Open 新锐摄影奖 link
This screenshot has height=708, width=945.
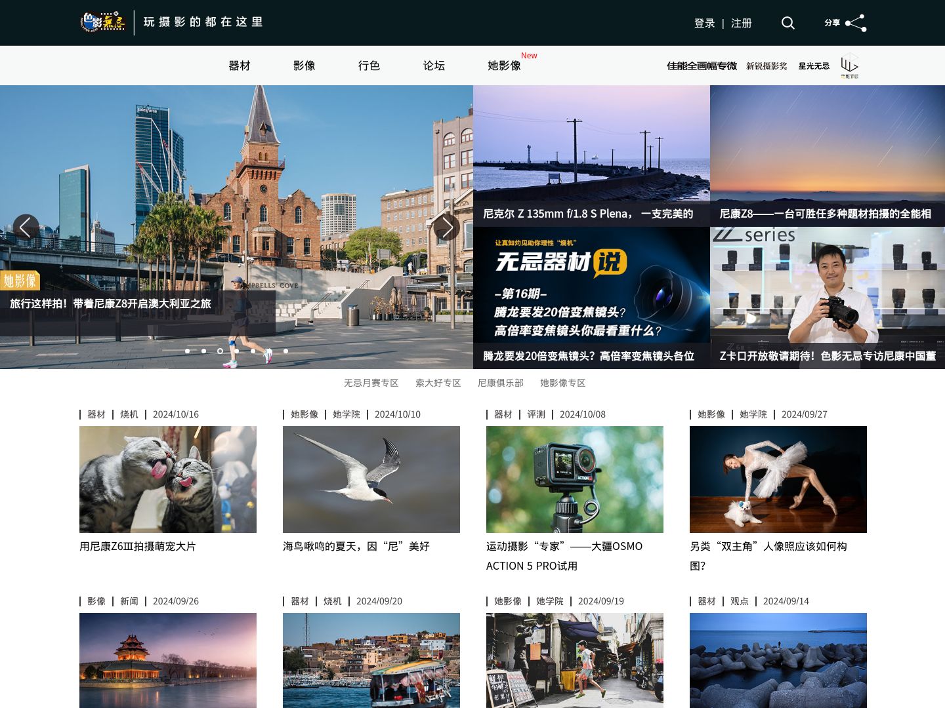click(x=766, y=66)
